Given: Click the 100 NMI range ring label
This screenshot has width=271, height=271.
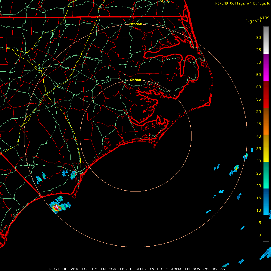Looking at the screenshot, I should coord(135,24).
